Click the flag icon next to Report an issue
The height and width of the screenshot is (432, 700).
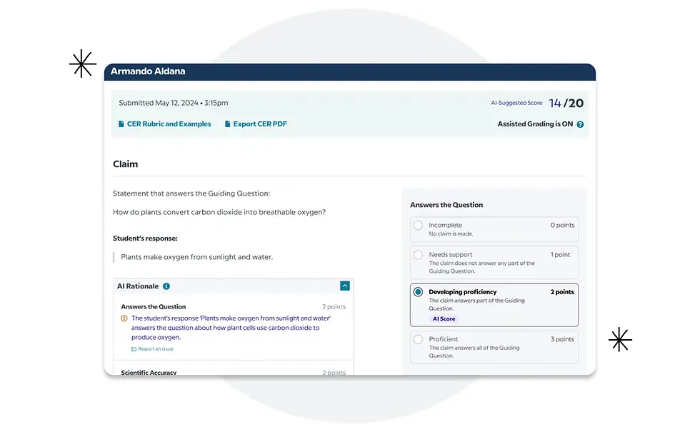click(134, 349)
